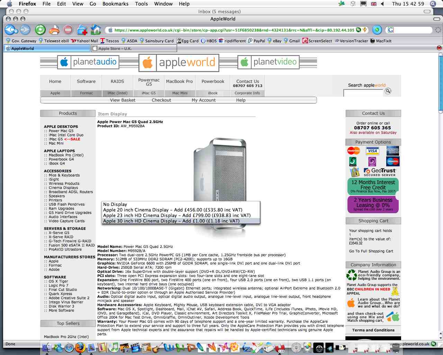
Task: Open the Gov. Gateway bookmark
Action: pos(21,41)
